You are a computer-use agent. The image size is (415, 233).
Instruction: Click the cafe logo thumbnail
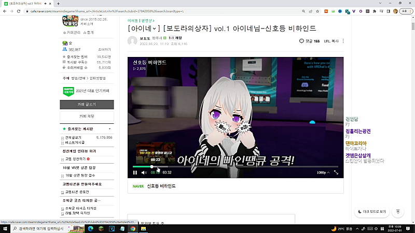70,21
